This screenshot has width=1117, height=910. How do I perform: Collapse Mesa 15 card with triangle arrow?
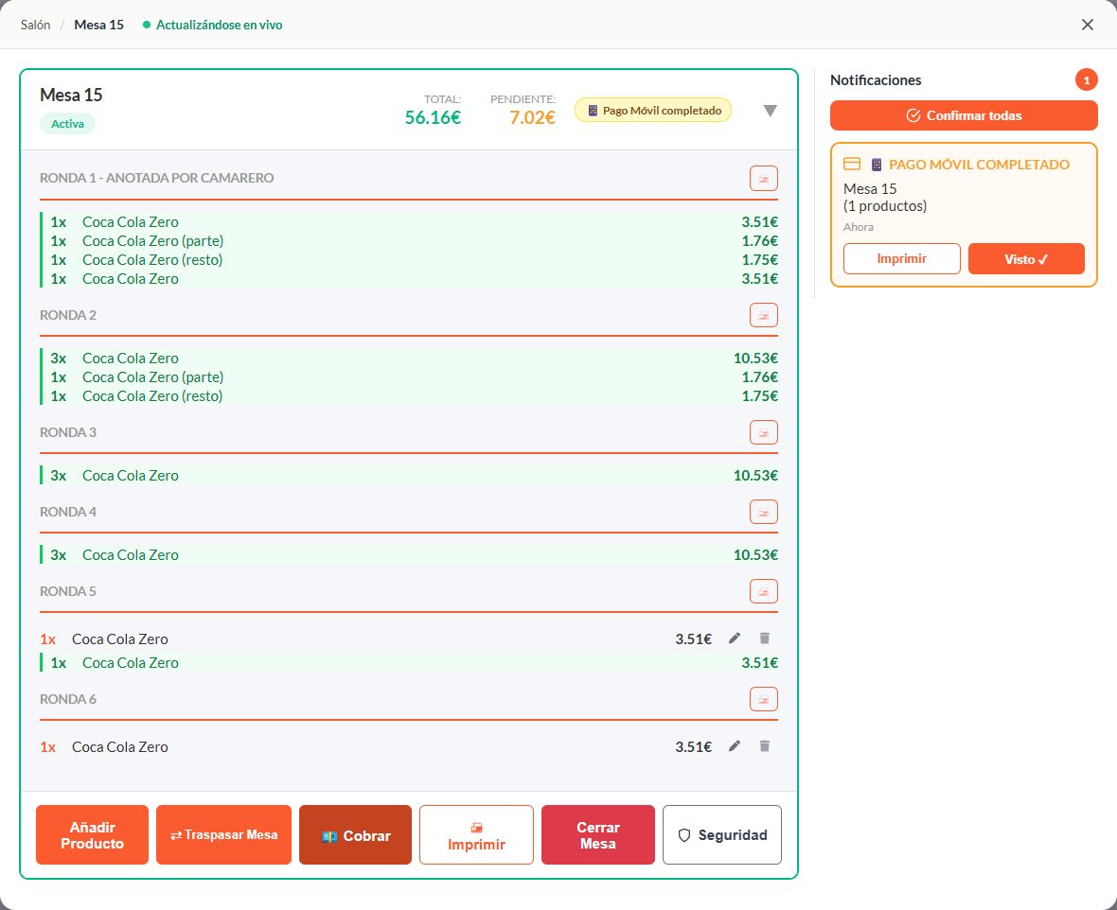point(771,111)
